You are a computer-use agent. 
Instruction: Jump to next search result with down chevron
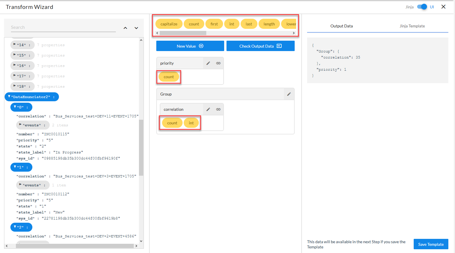tap(136, 28)
